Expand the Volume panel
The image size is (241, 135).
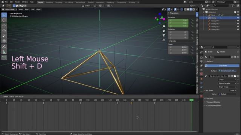point(209,99)
